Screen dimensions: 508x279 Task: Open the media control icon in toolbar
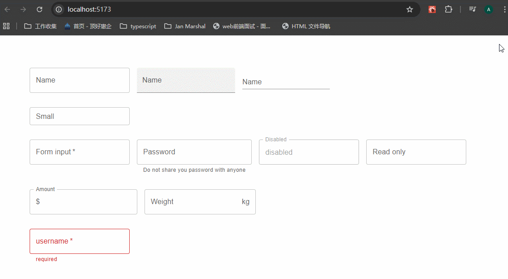[472, 9]
